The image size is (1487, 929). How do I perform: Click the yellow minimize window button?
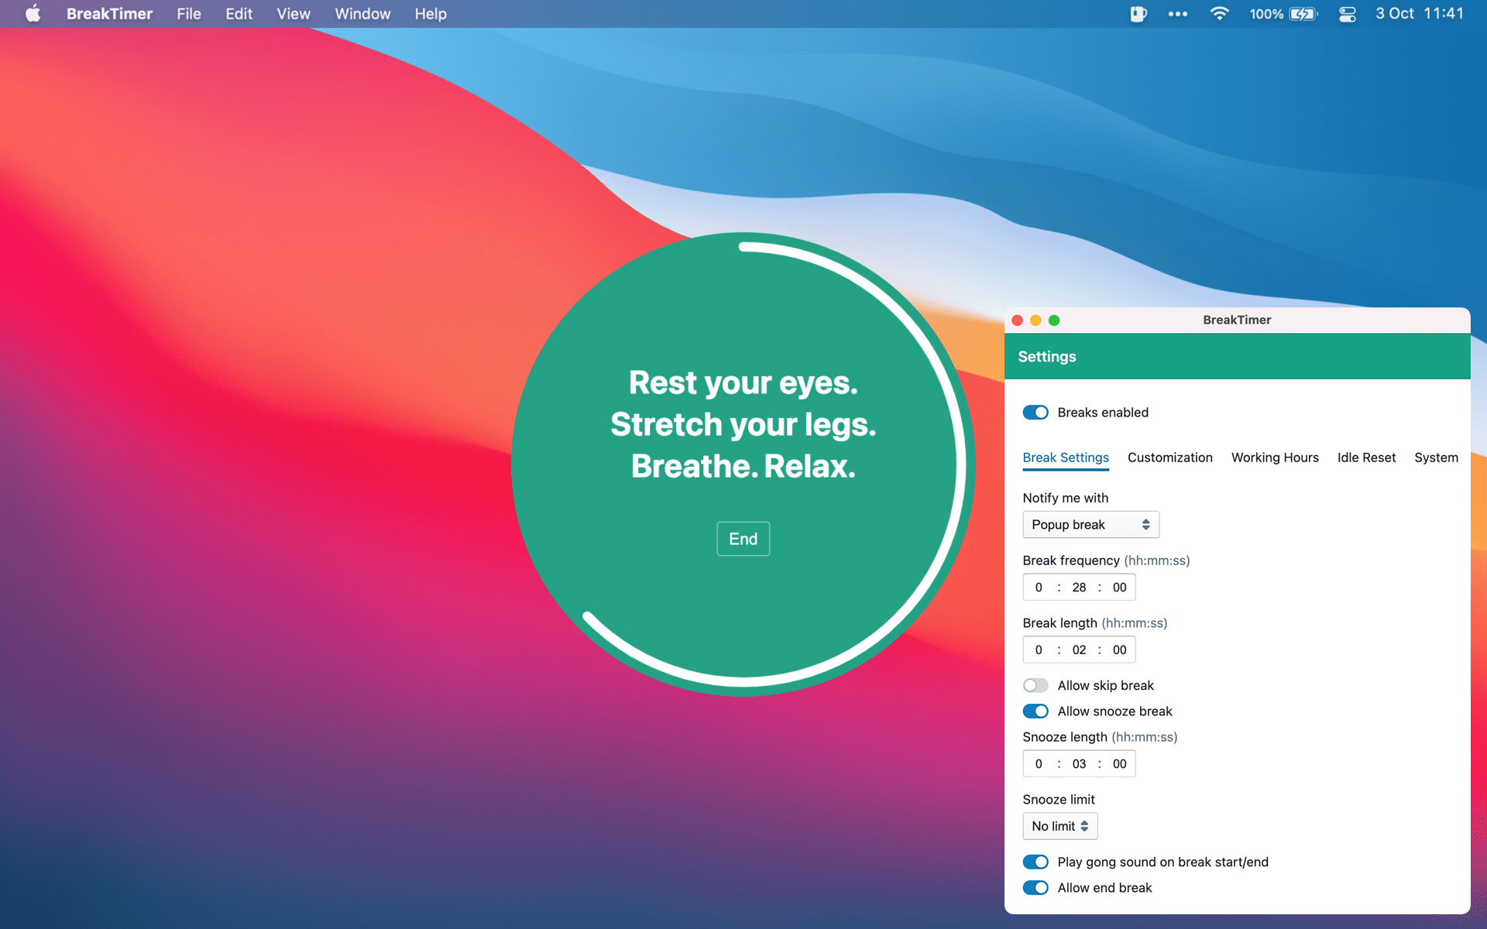click(1035, 321)
